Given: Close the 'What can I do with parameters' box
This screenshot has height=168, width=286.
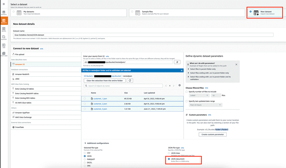Looking at the screenshot, I should tap(236, 64).
